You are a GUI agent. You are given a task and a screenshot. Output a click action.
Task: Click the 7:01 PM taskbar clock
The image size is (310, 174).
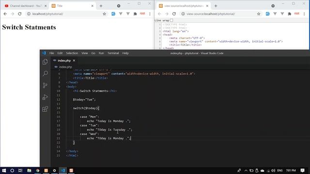(x=291, y=171)
